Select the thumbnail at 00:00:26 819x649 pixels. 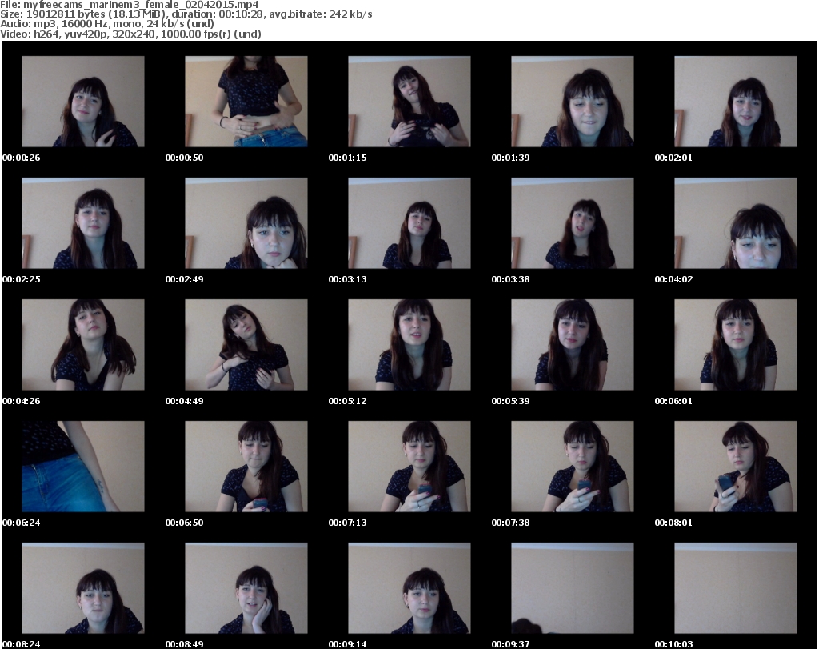coord(83,102)
